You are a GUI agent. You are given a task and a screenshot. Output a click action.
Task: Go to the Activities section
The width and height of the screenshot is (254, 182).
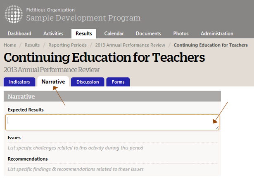(53, 34)
